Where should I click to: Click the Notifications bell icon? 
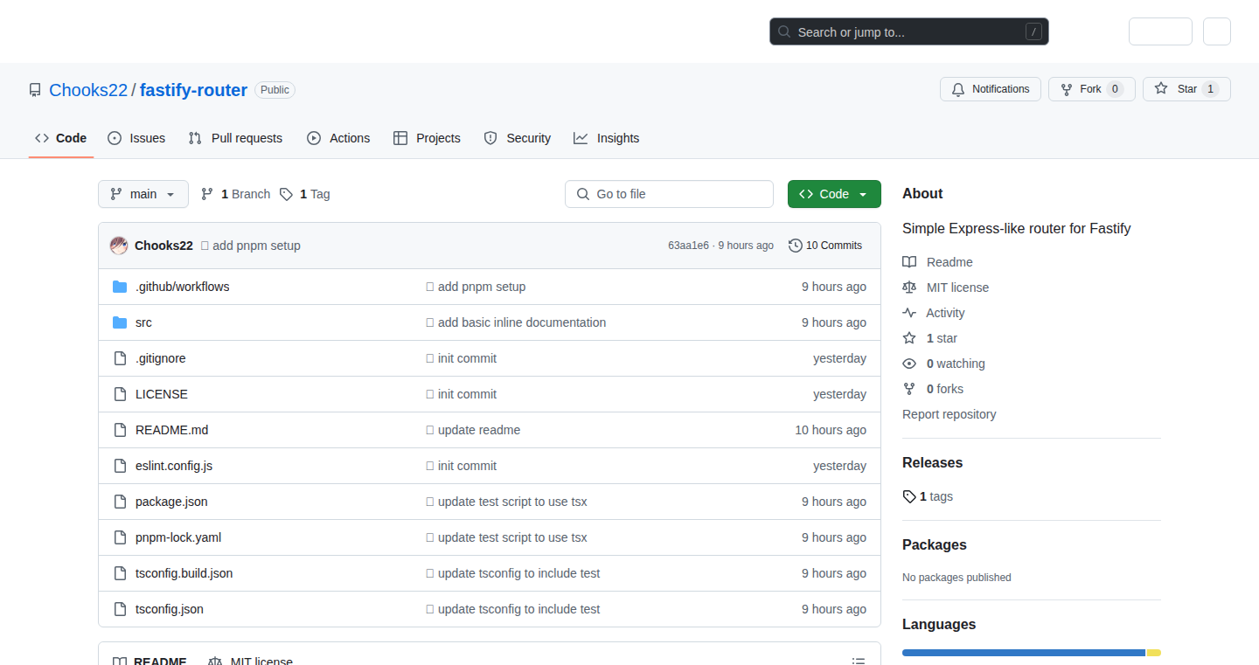click(958, 89)
